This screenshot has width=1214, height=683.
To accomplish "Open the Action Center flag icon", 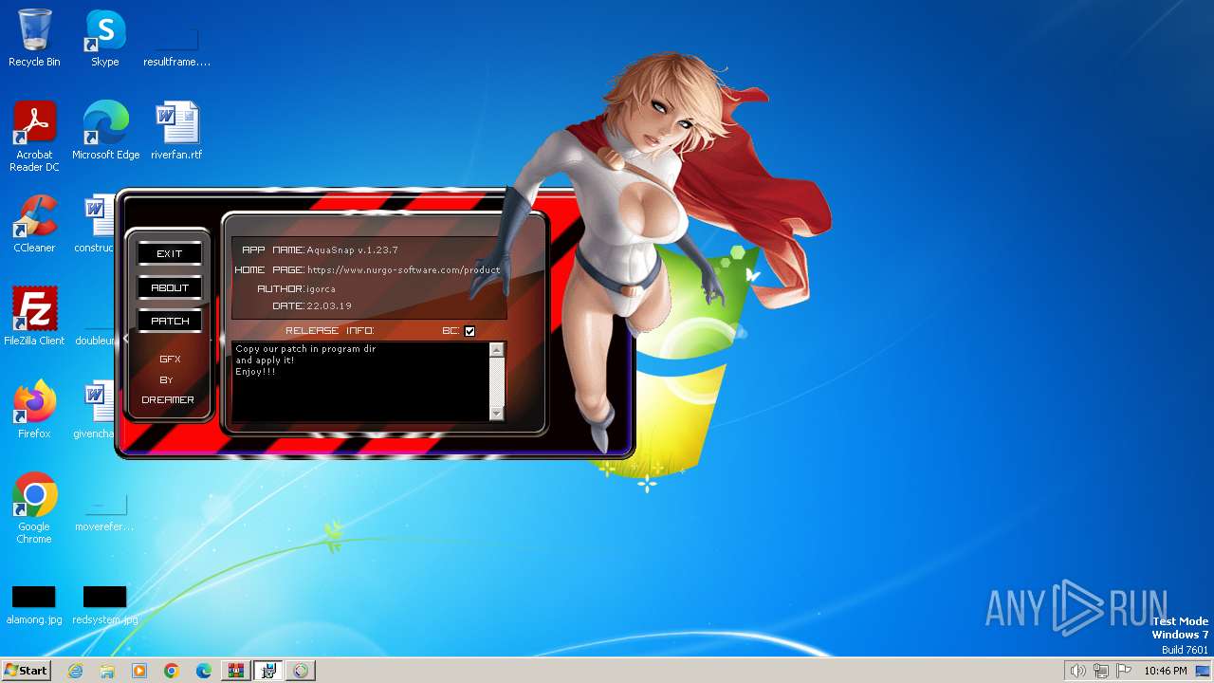I will click(1124, 671).
